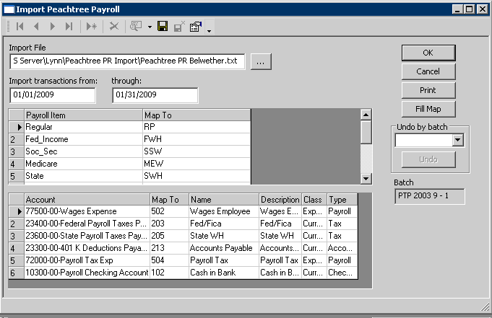Select 23300-00-401 K Deductions account cell
This screenshot has width=492, height=318.
pos(87,248)
